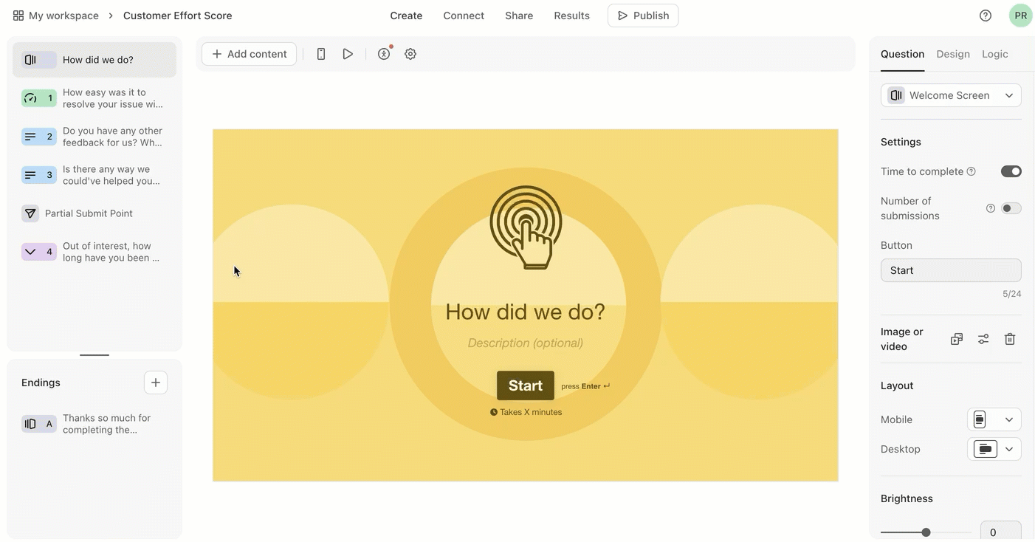This screenshot has height=542, width=1035.
Task: Go to the Connect tab
Action: pyautogui.click(x=464, y=16)
